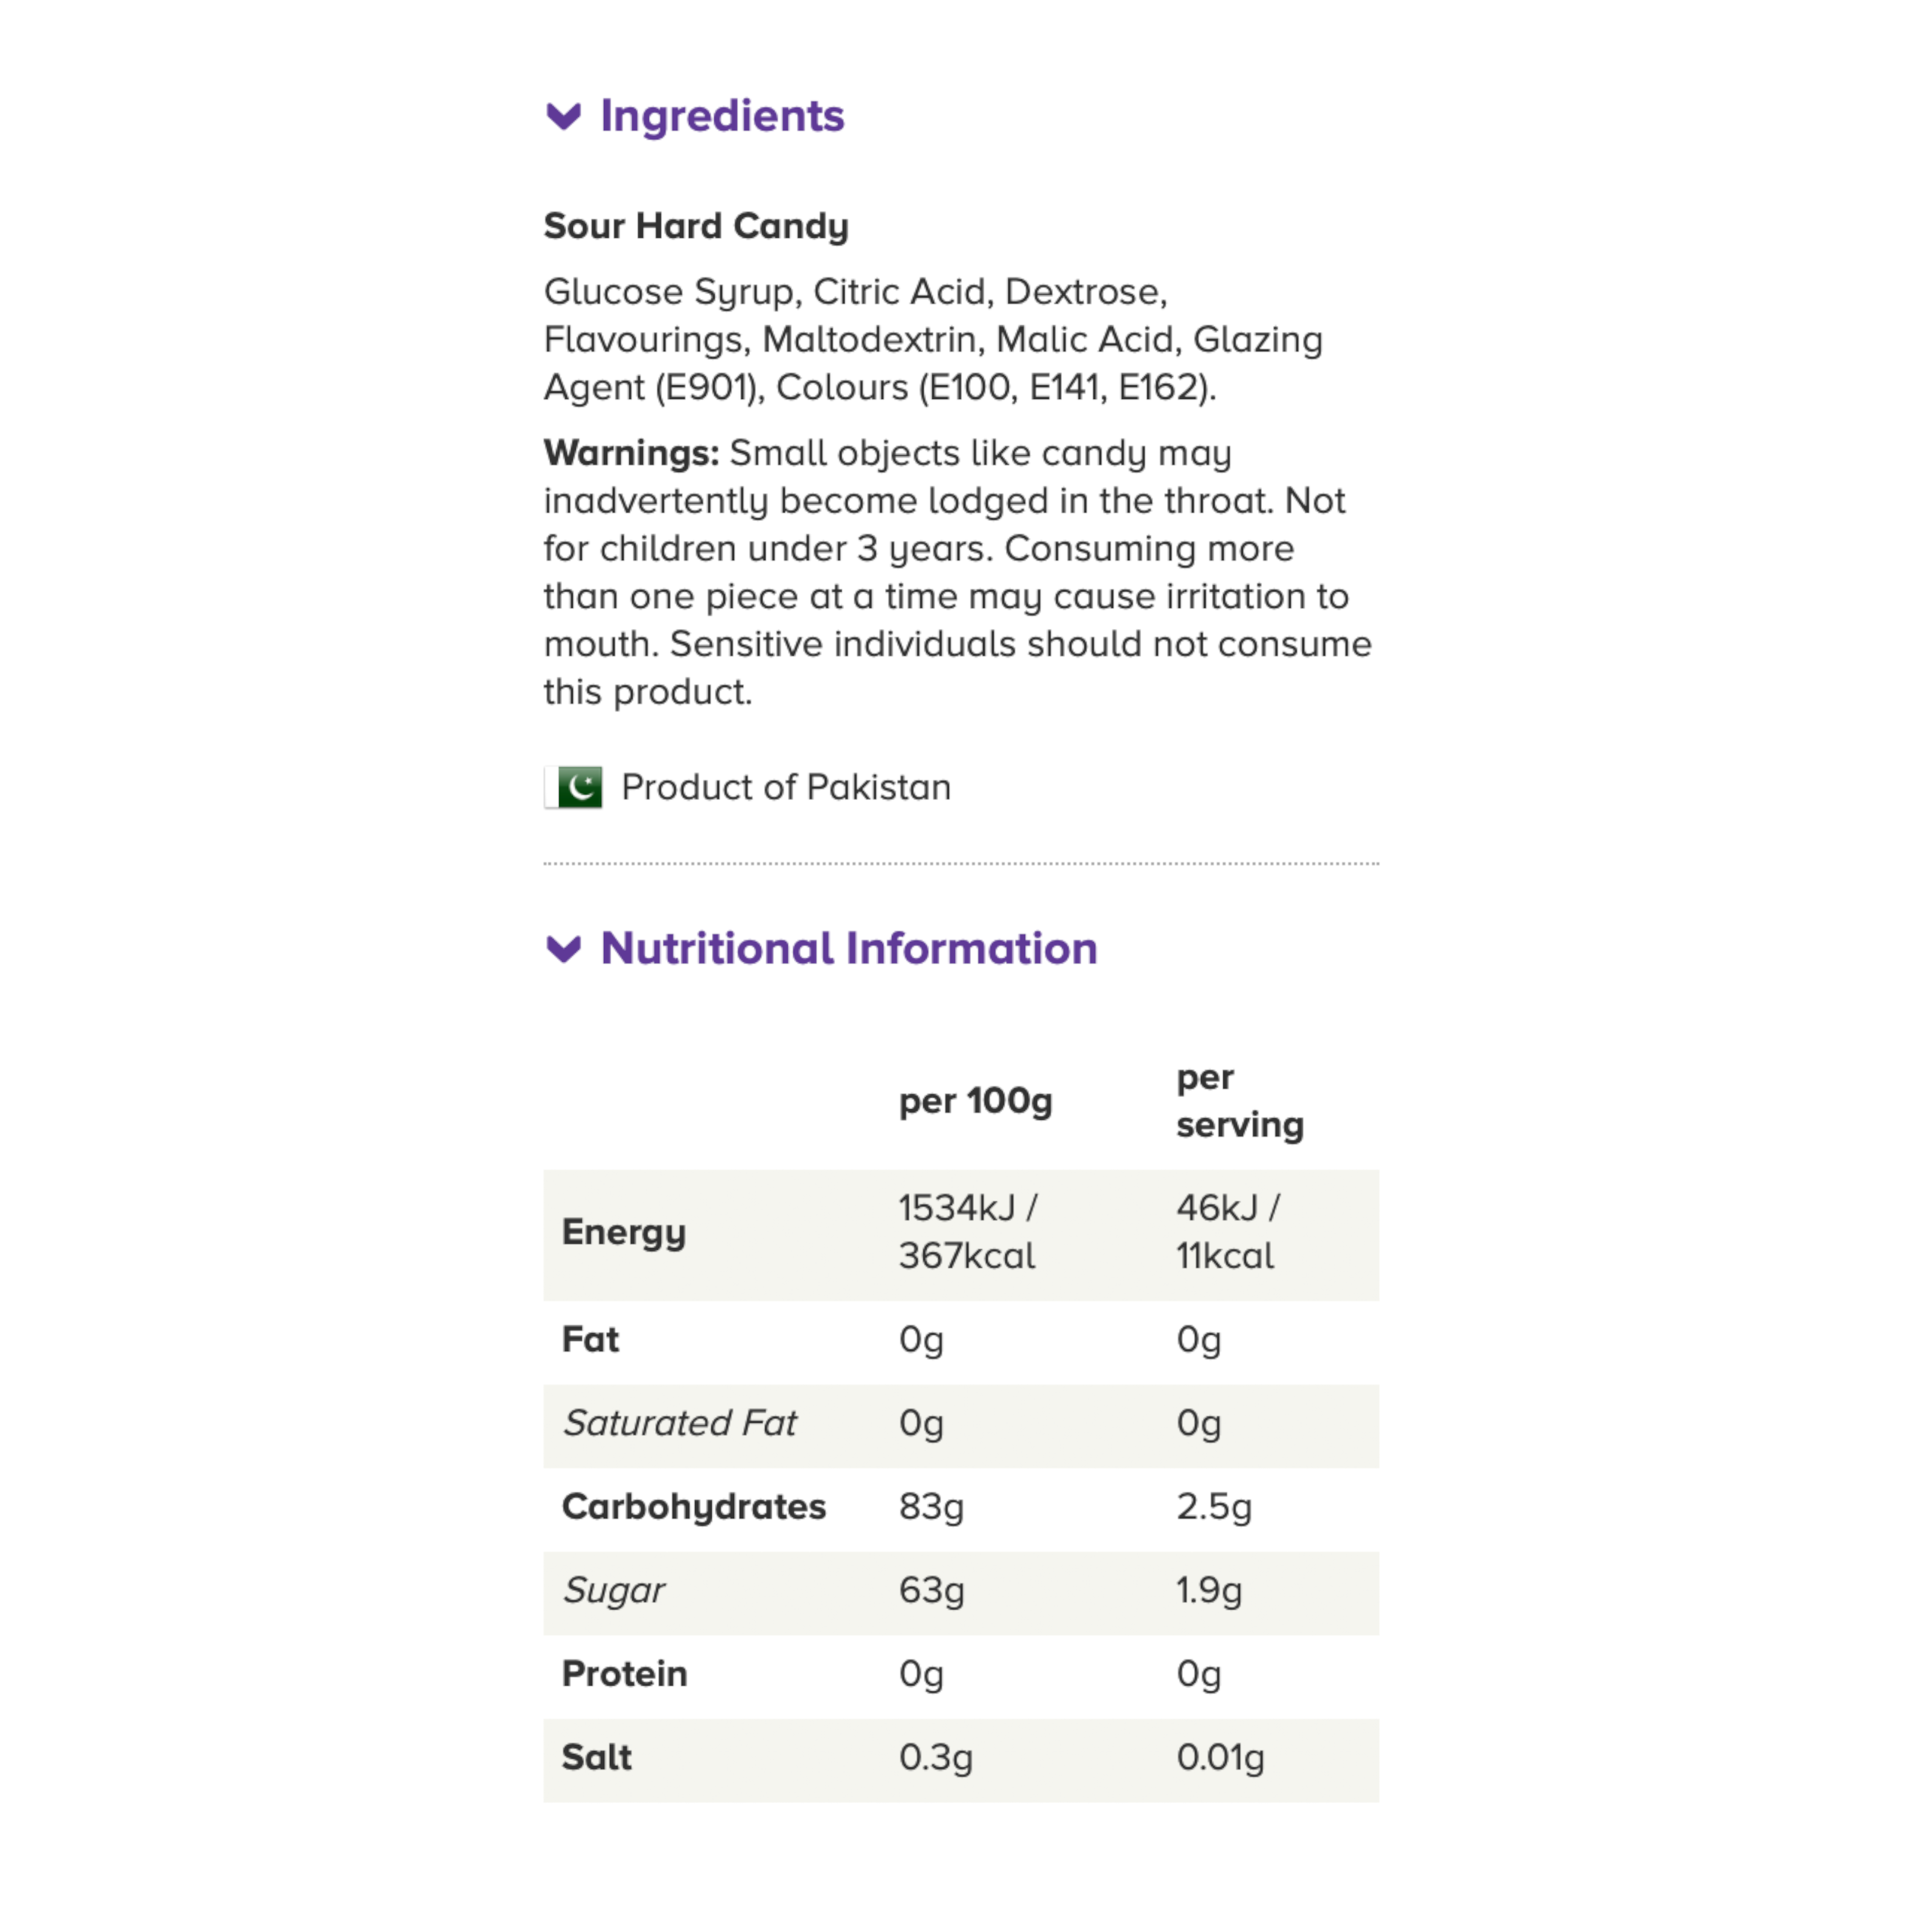The image size is (1932, 1932).
Task: Select the Salt row label
Action: tap(597, 1757)
